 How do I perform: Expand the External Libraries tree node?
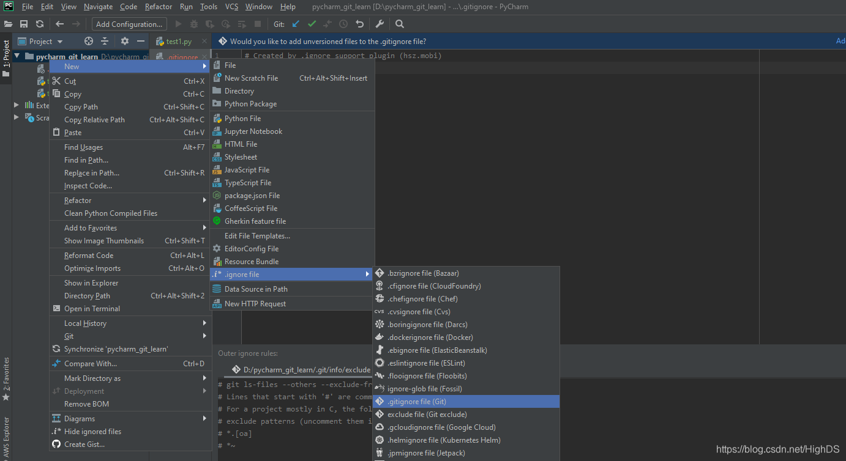click(17, 105)
